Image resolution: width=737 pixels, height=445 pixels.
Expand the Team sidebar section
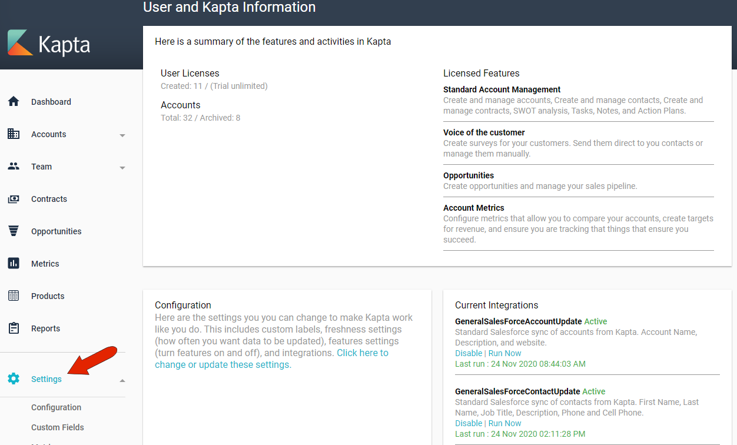click(x=122, y=167)
